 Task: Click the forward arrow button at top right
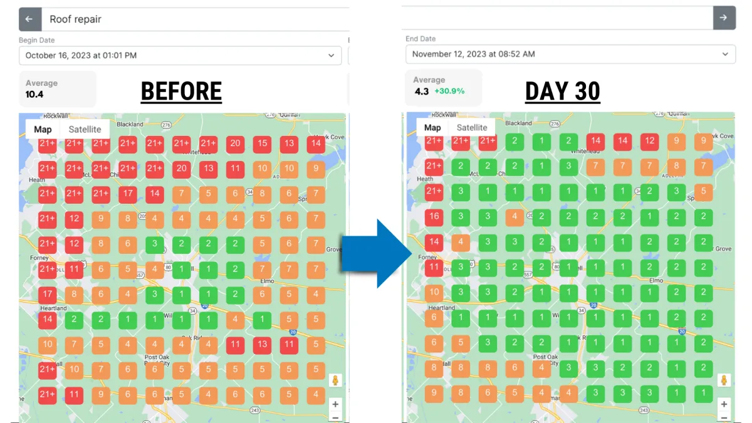[724, 18]
